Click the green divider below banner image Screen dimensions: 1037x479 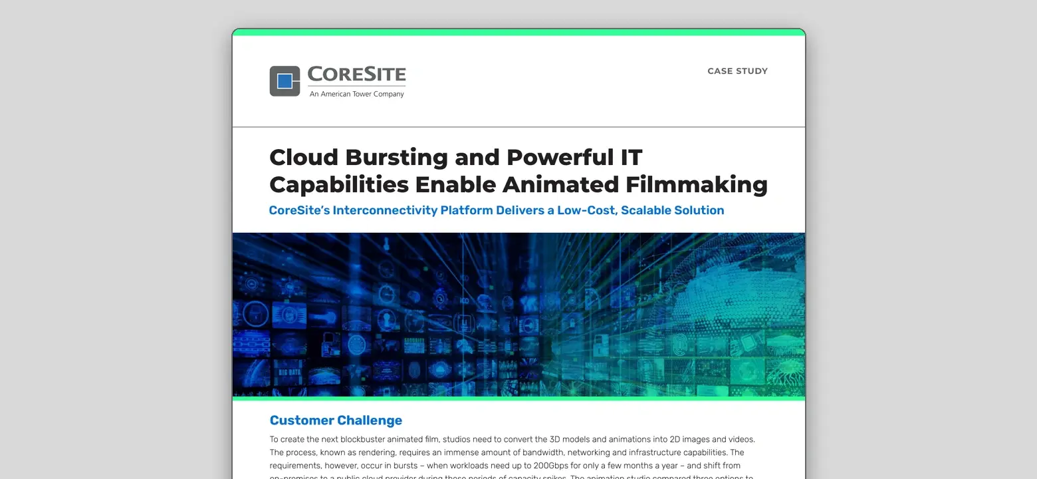tap(518, 399)
